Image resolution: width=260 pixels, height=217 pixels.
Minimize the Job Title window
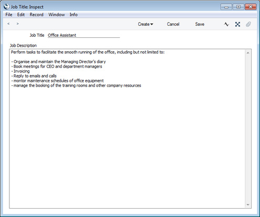point(226,7)
